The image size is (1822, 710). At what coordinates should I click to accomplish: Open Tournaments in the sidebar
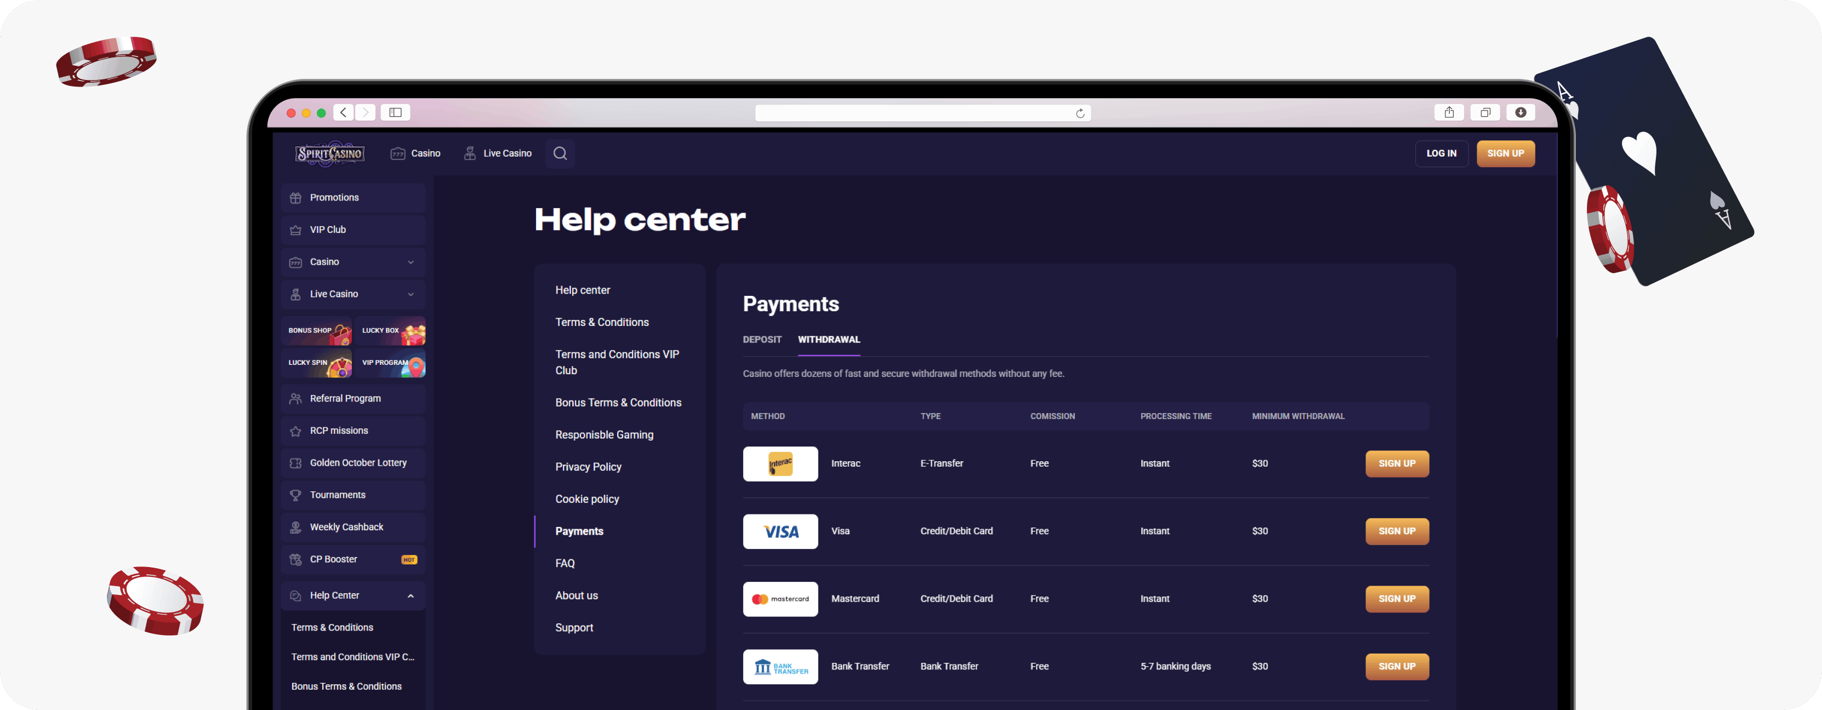coord(353,495)
